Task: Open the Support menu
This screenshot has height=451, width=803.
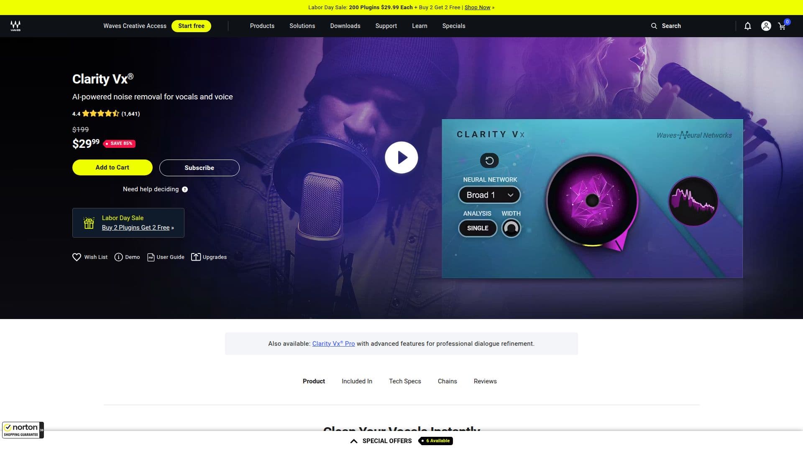Action: pyautogui.click(x=386, y=26)
